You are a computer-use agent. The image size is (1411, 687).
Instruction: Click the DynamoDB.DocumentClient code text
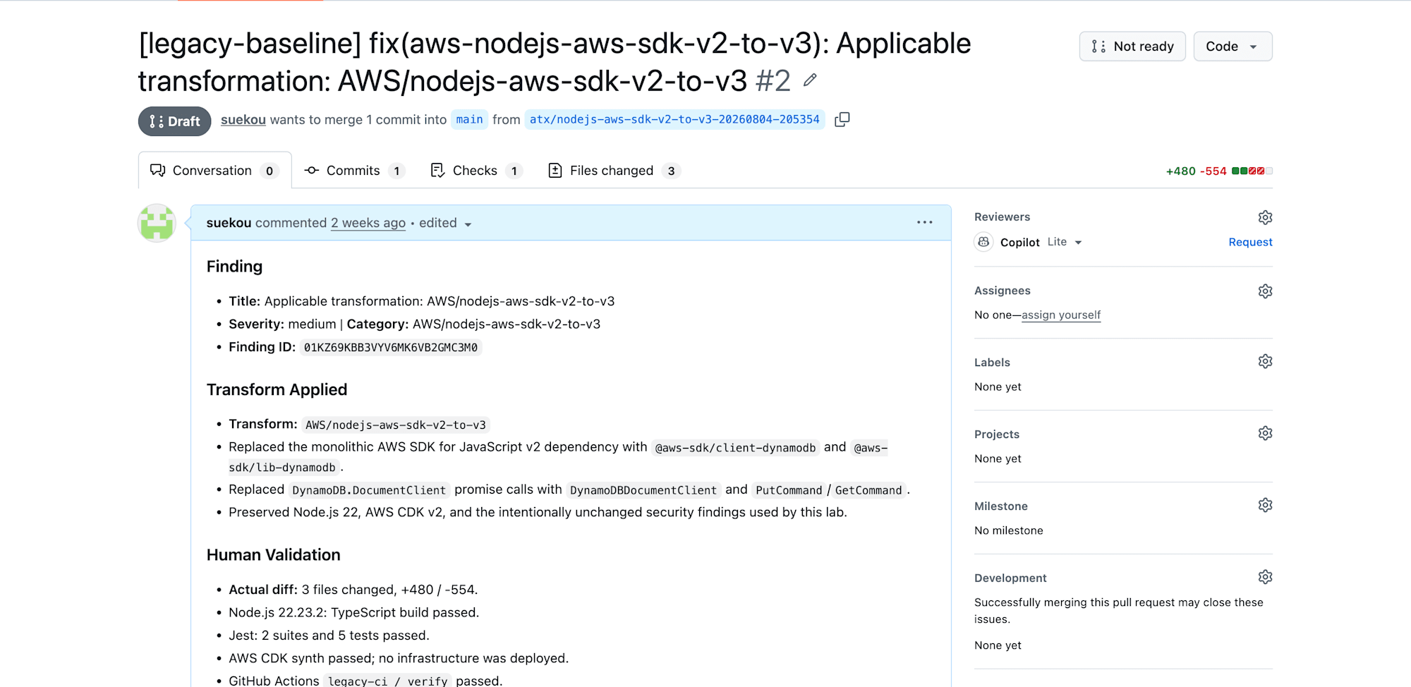tap(369, 490)
